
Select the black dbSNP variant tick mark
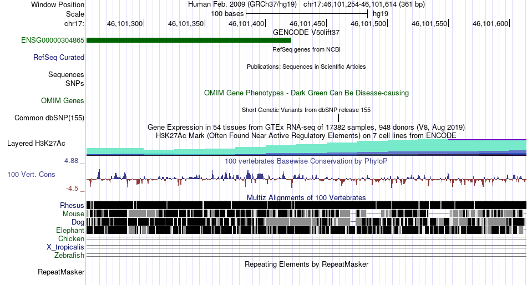click(x=338, y=118)
